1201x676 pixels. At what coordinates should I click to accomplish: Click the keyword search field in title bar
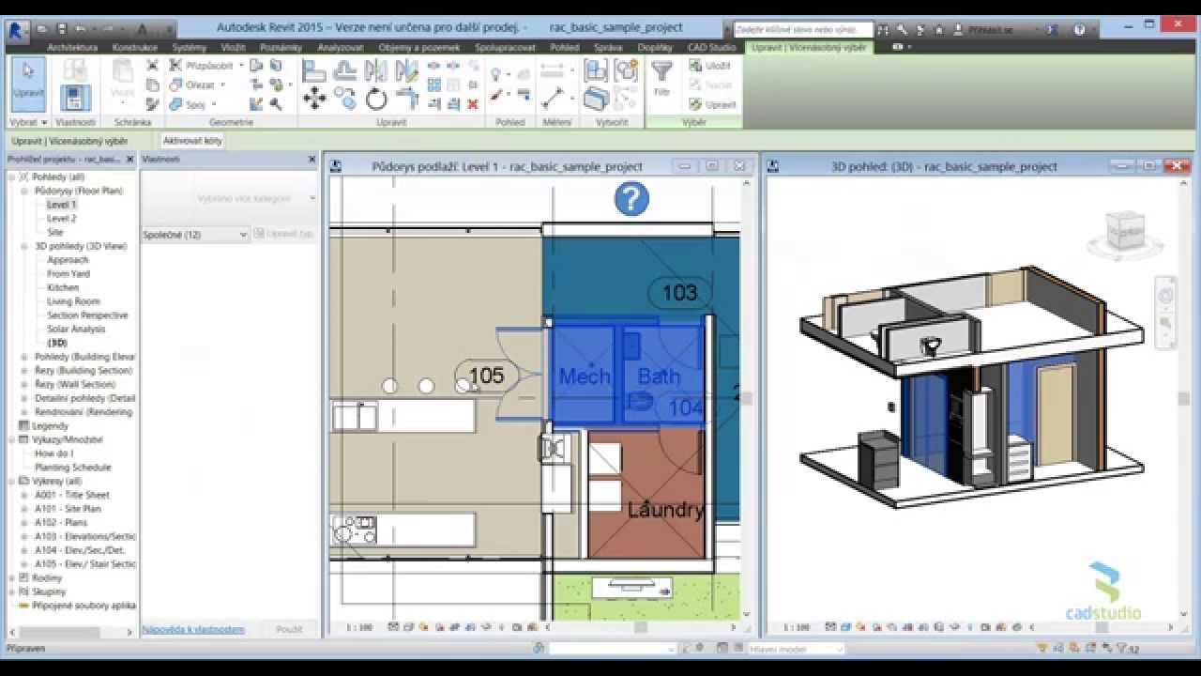pyautogui.click(x=803, y=30)
